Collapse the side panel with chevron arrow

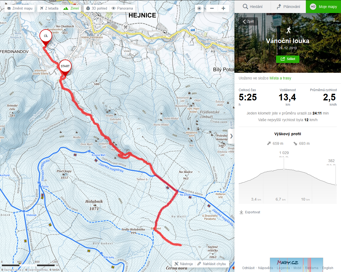(231, 136)
